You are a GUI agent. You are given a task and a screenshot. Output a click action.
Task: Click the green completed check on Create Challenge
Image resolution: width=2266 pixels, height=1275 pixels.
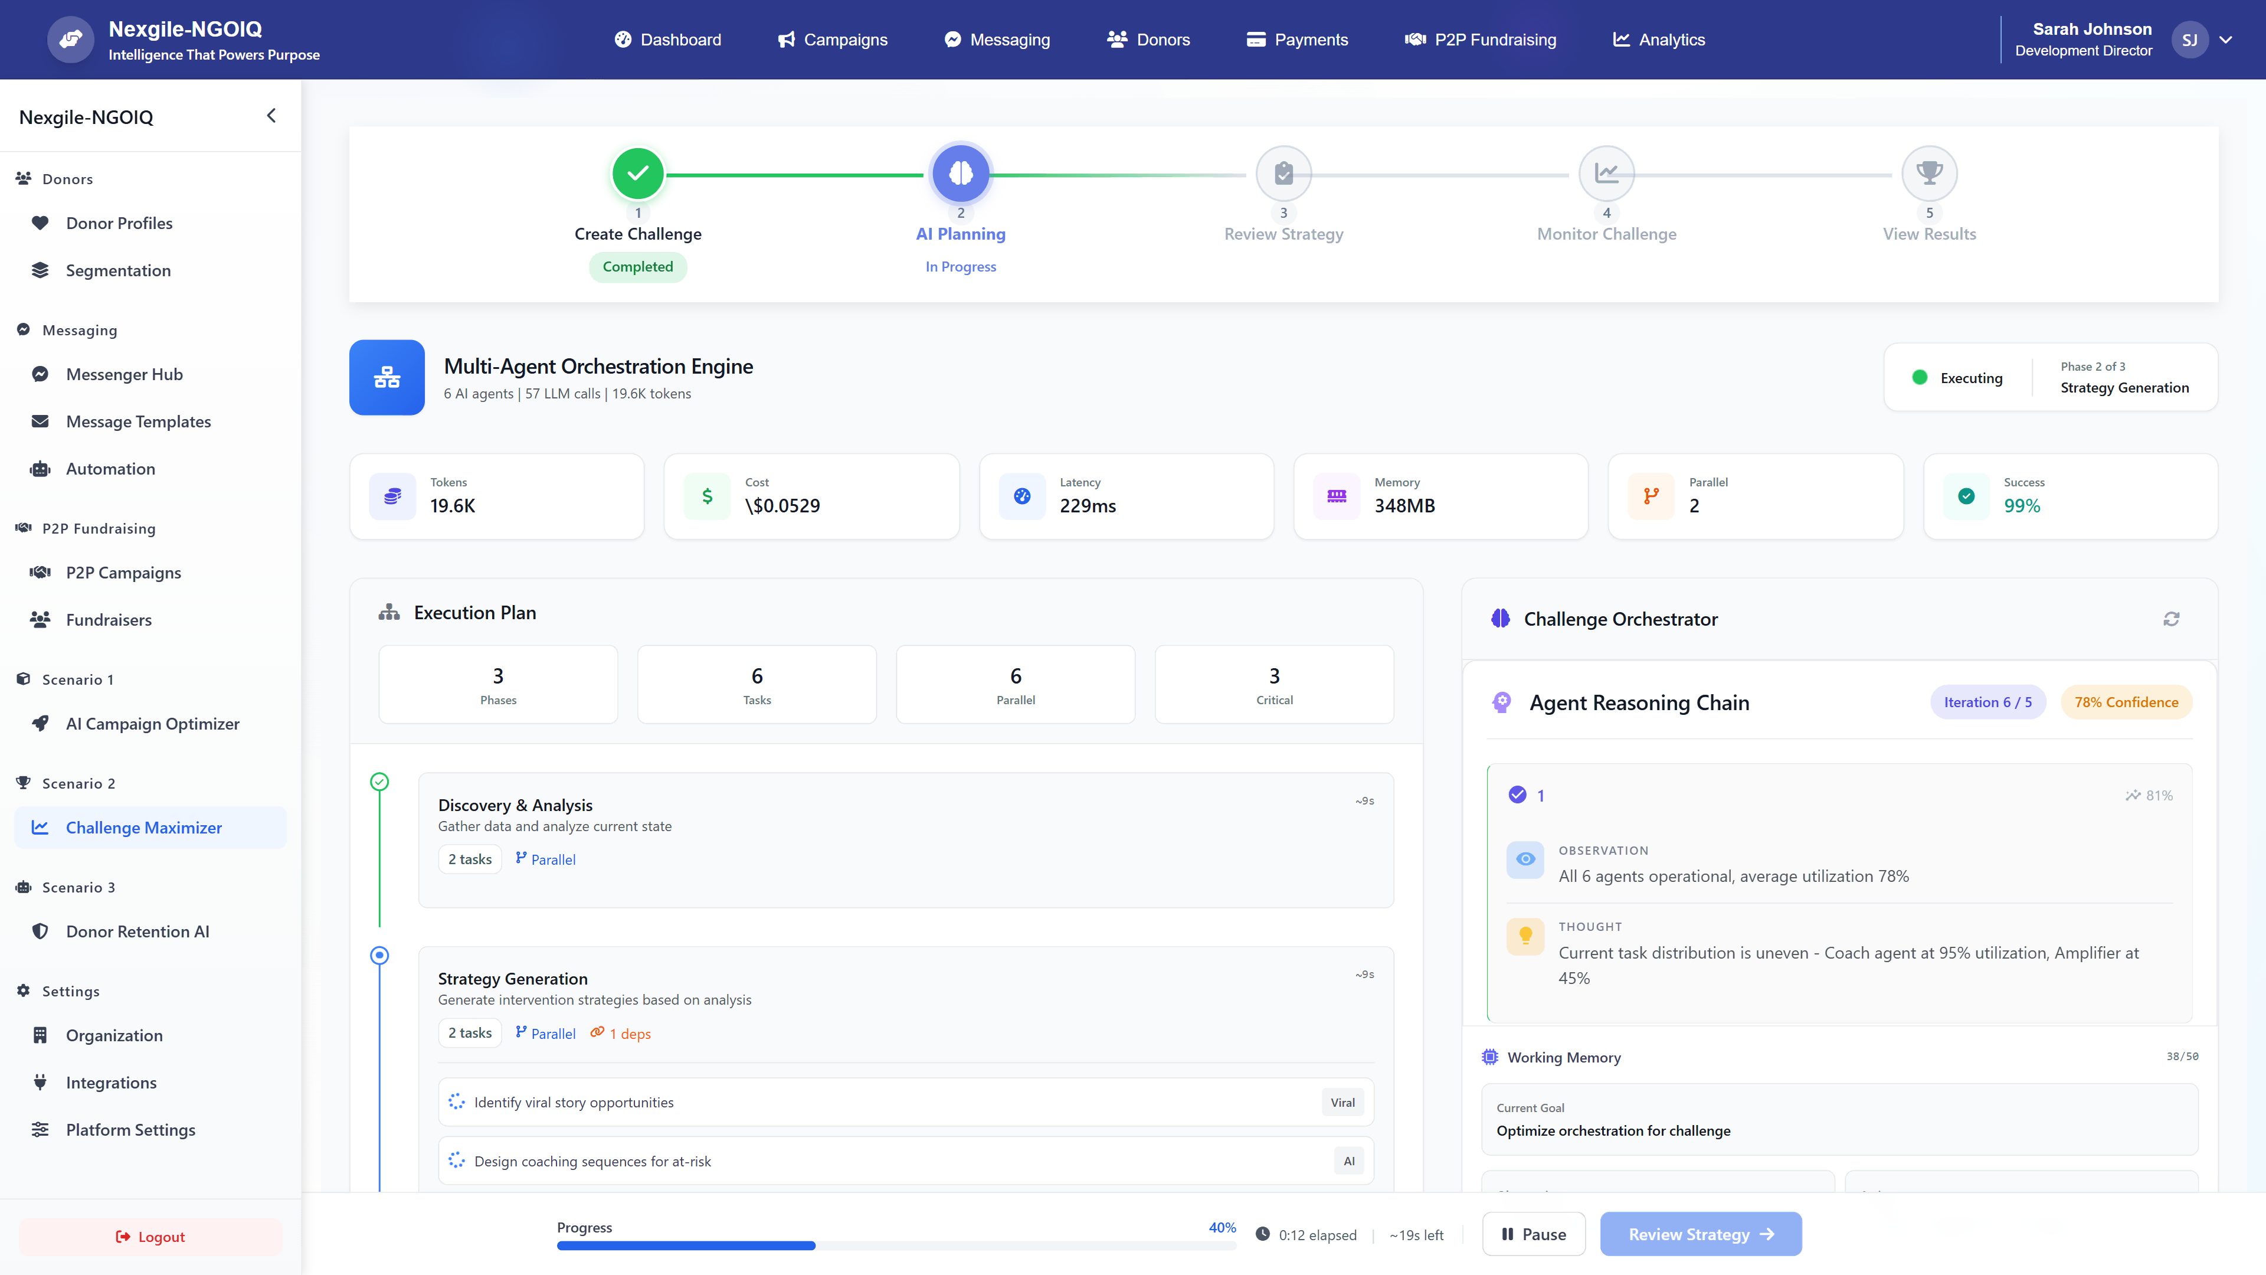[637, 174]
